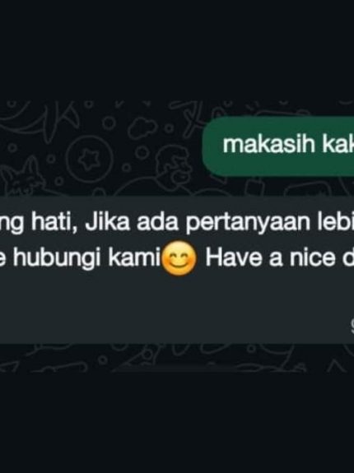Click the cat doodle on chat background

pos(21,178)
